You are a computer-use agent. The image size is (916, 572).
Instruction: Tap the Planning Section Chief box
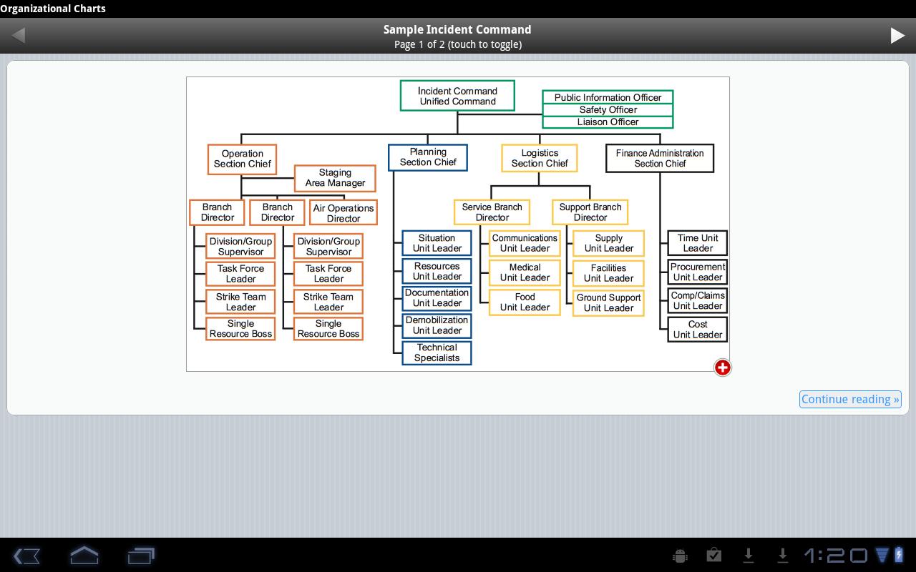(428, 157)
